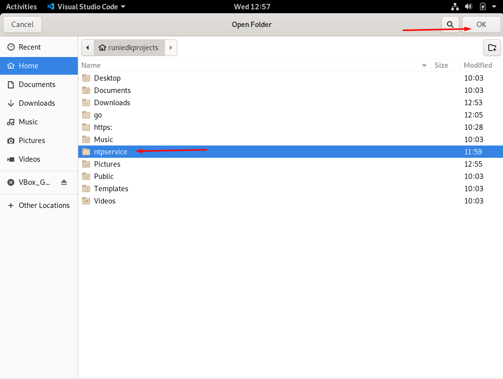The width and height of the screenshot is (503, 379).
Task: Cancel the Open Folder dialog
Action: point(22,24)
